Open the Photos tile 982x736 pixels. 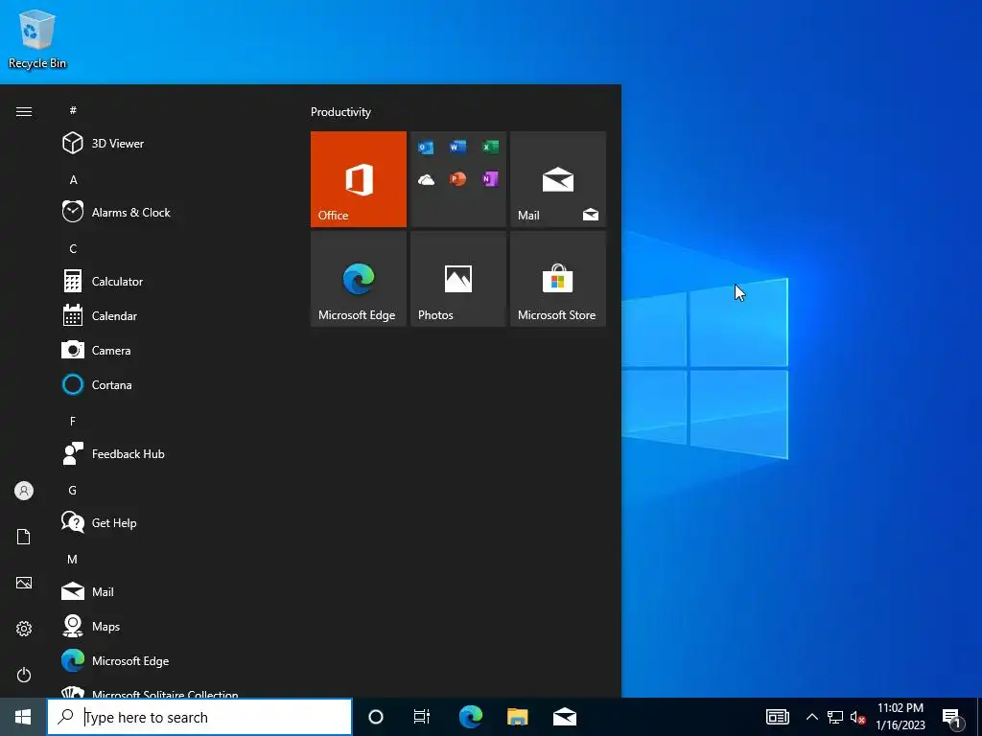point(457,279)
